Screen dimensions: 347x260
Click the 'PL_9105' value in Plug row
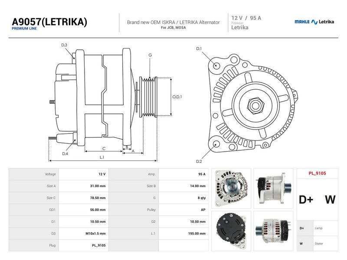tap(99, 245)
